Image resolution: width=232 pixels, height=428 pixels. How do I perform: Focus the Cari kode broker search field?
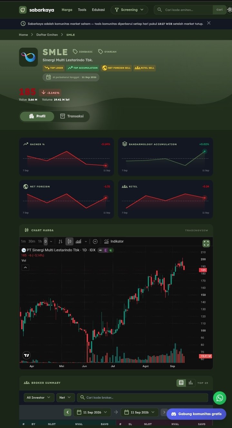click(142, 398)
